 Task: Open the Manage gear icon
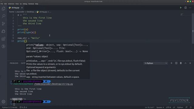click(3, 102)
